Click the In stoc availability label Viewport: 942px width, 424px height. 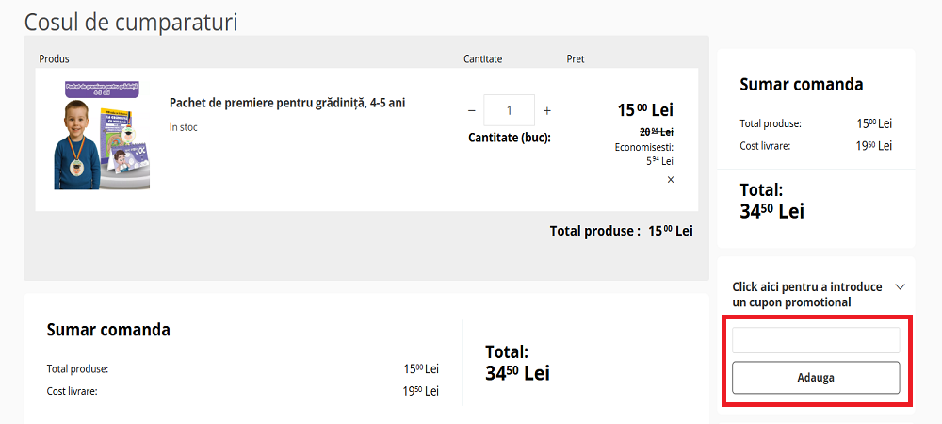[x=184, y=127]
